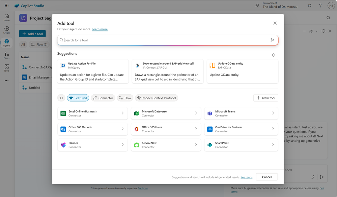Select the Untitled flow row

[x=35, y=88]
